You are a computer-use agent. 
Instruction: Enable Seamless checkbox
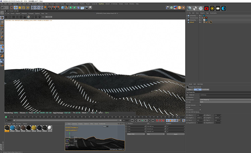(200, 110)
